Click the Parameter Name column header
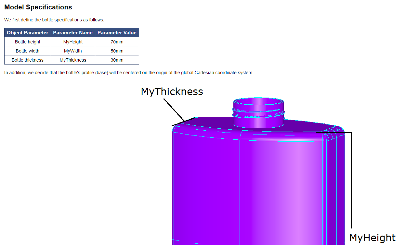This screenshot has height=245, width=419. pyautogui.click(x=73, y=33)
